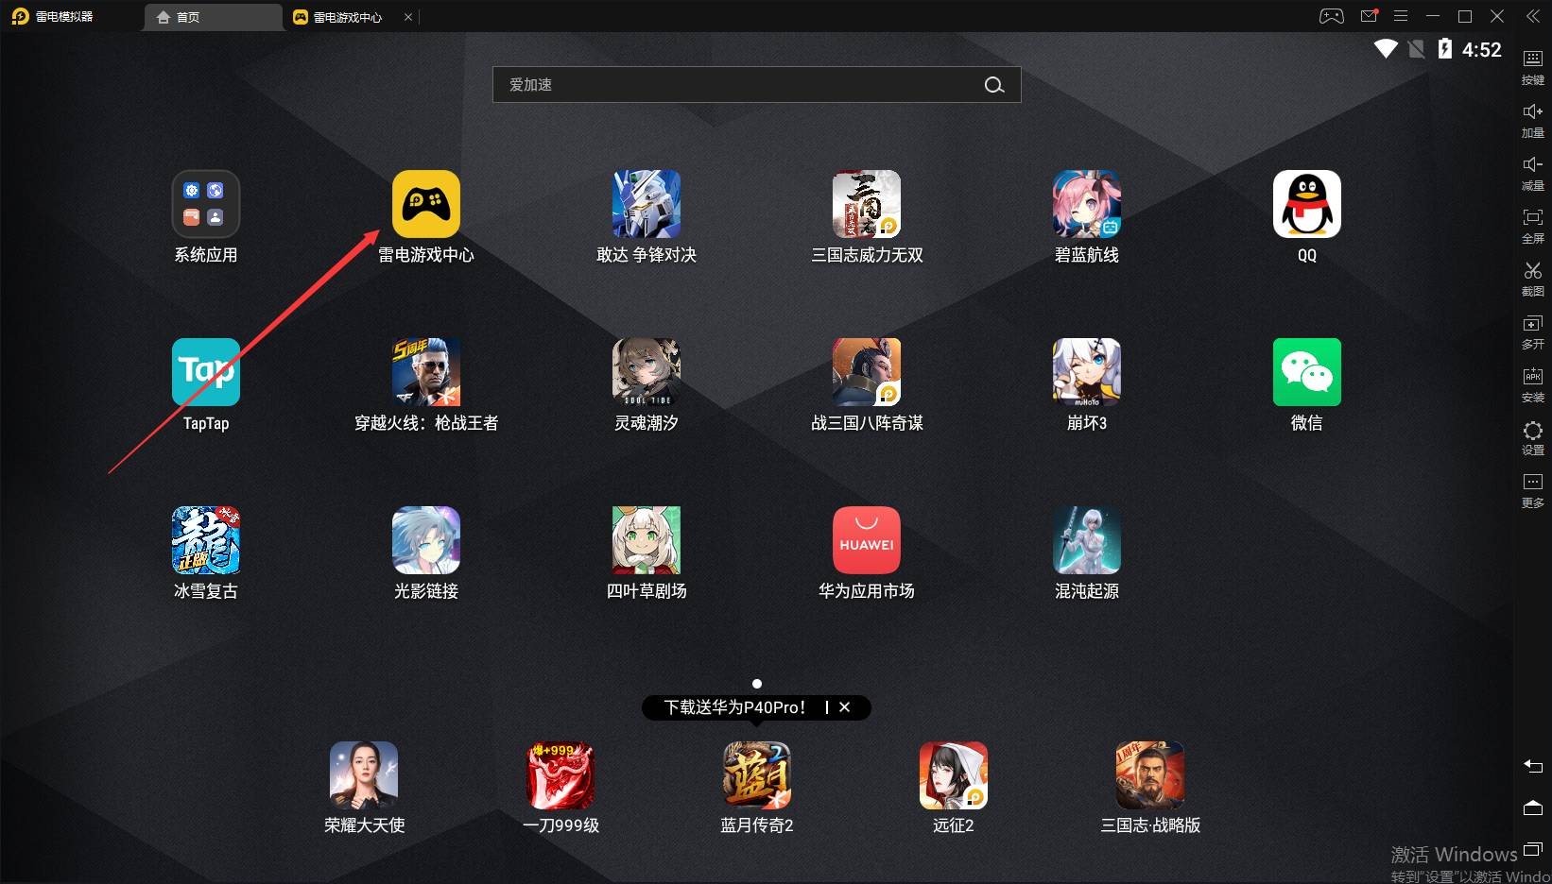This screenshot has width=1552, height=884.
Task: Click the 爱加速 search input field
Action: coord(737,85)
